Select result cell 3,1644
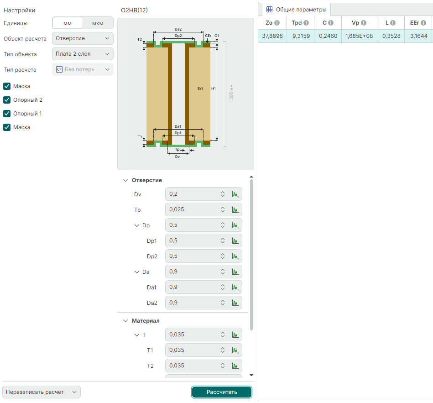The image size is (433, 403). 418,36
